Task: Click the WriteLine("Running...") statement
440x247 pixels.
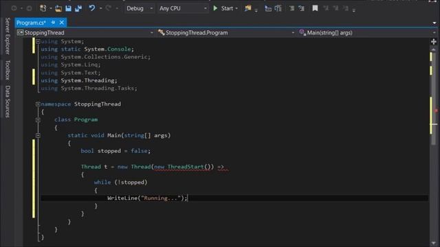Action: pos(147,198)
